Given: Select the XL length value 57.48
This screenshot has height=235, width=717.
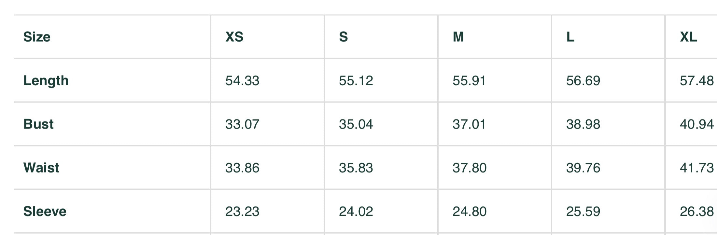Looking at the screenshot, I should [697, 80].
